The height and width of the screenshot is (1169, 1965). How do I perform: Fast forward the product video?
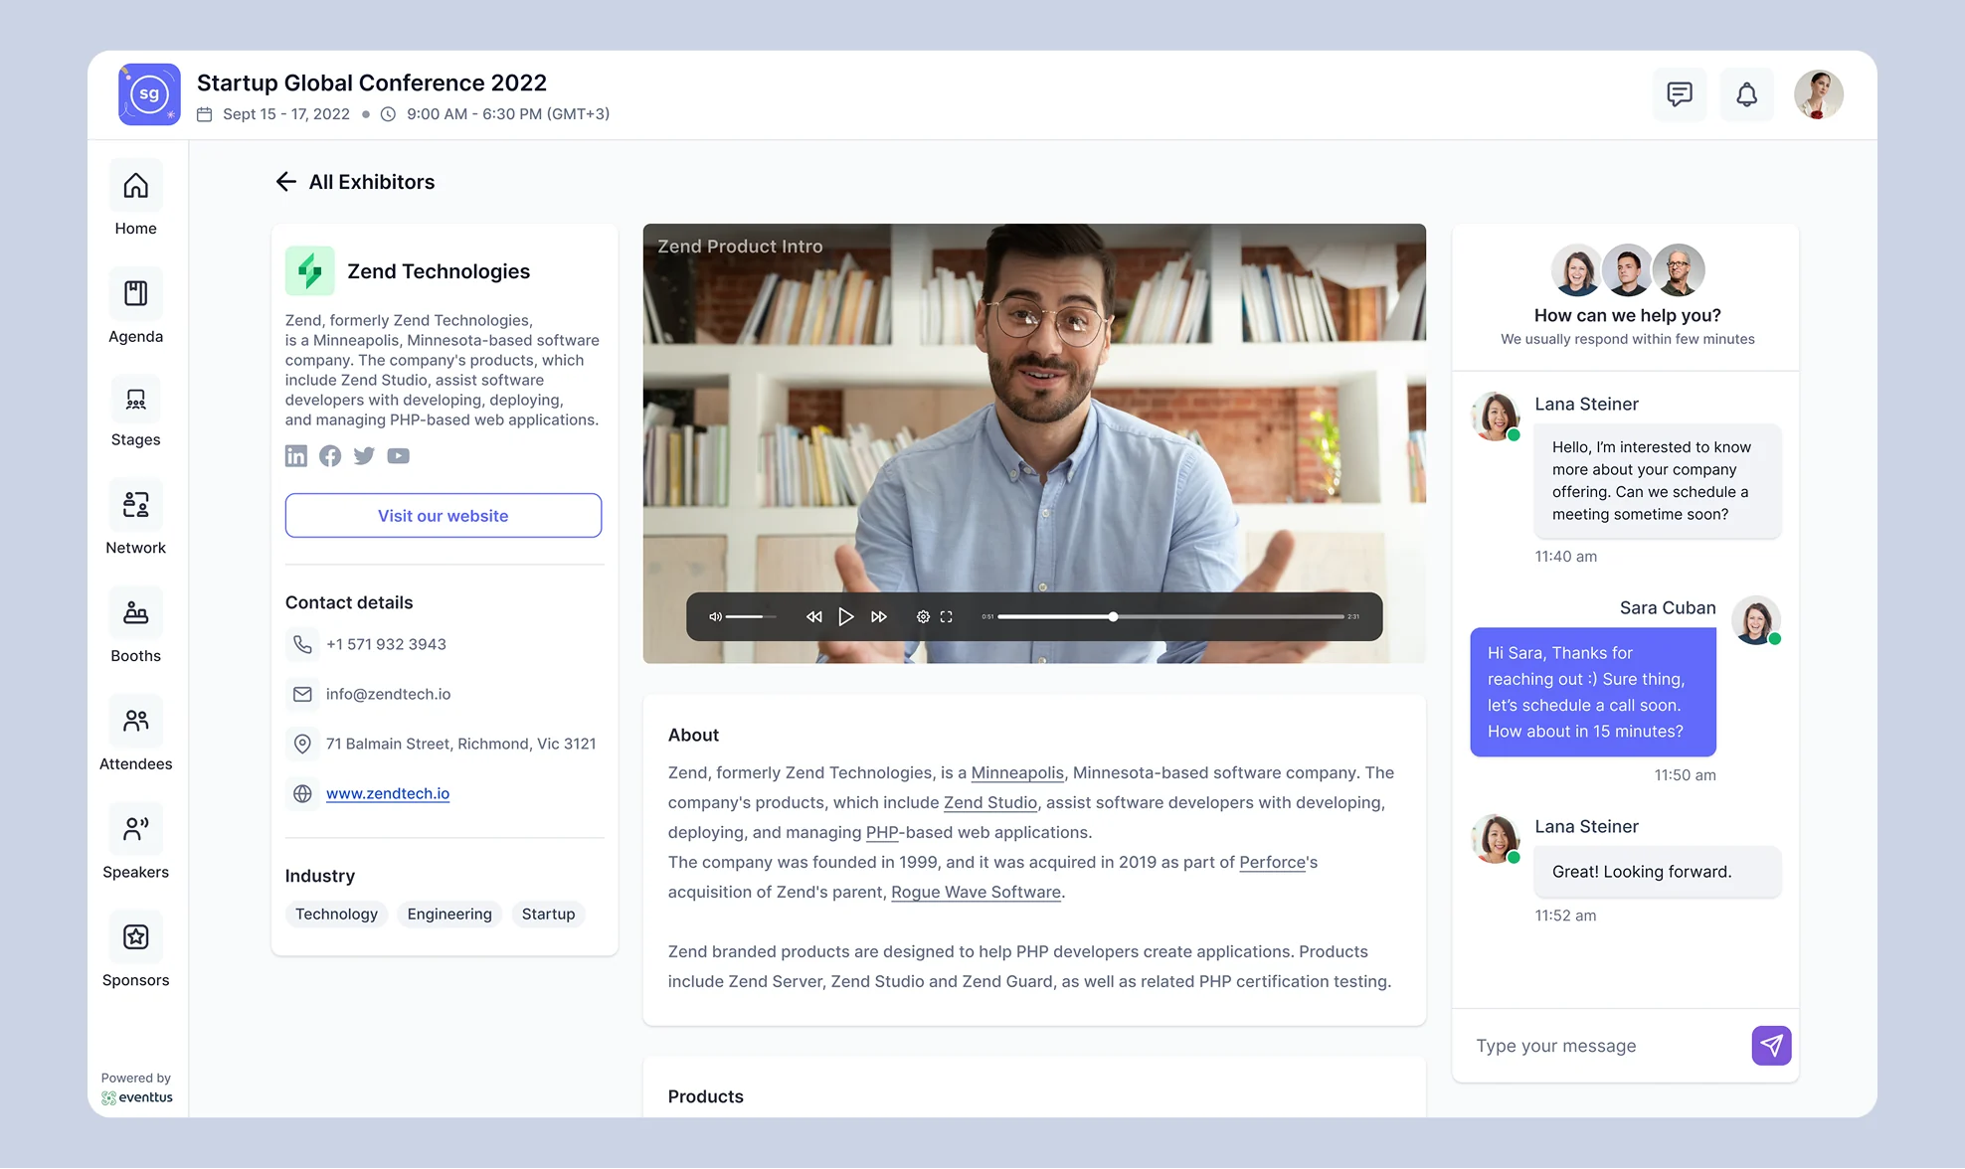point(879,616)
